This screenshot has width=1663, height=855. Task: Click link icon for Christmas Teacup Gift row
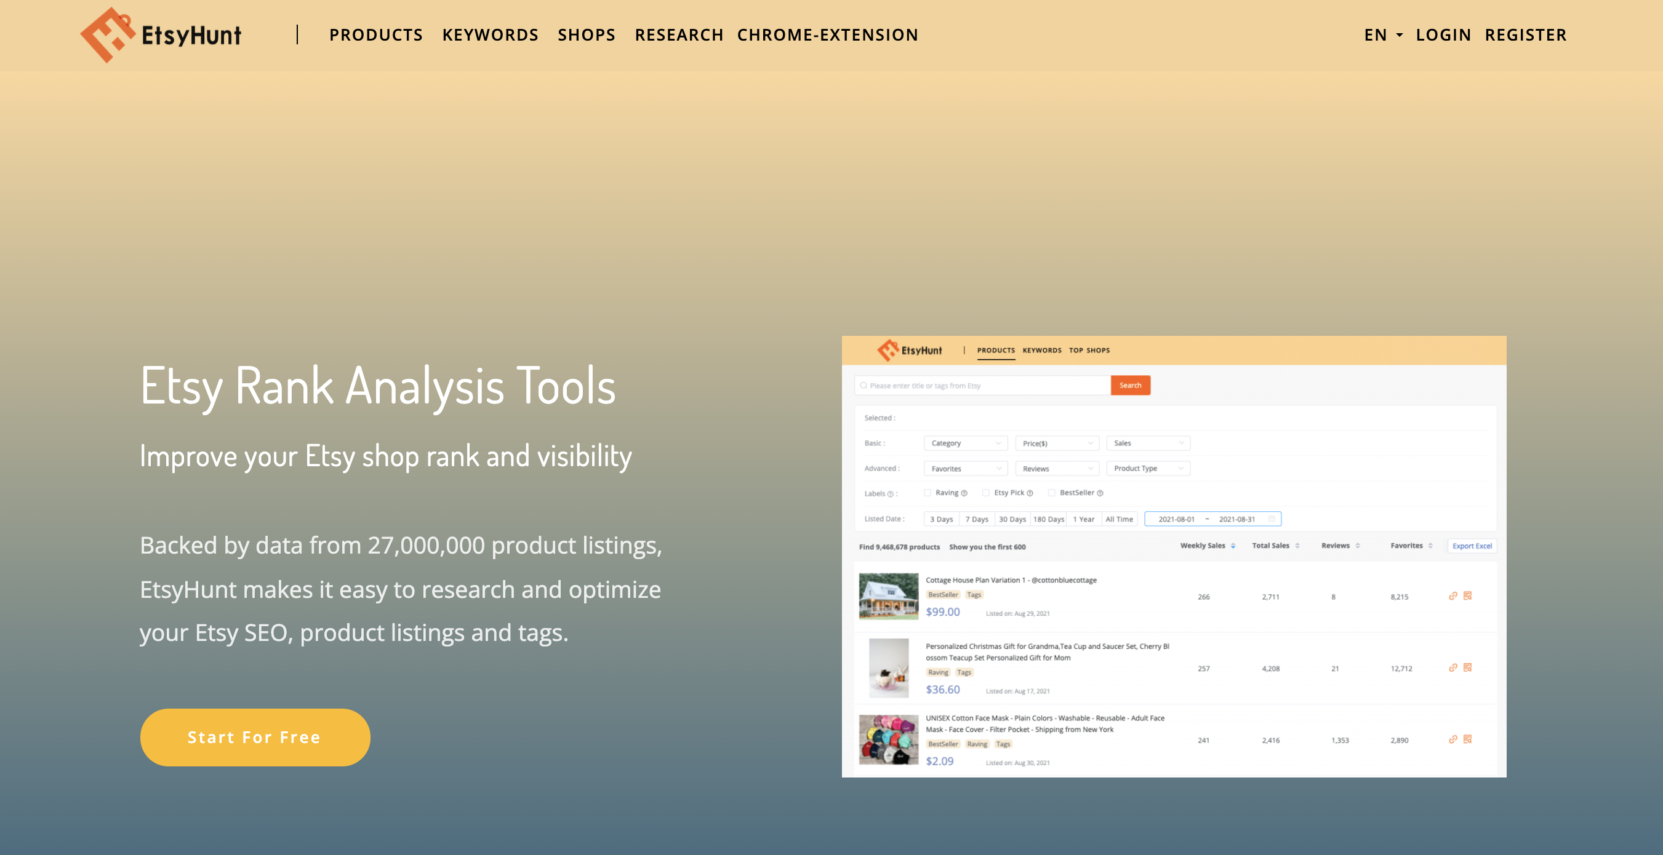tap(1453, 667)
